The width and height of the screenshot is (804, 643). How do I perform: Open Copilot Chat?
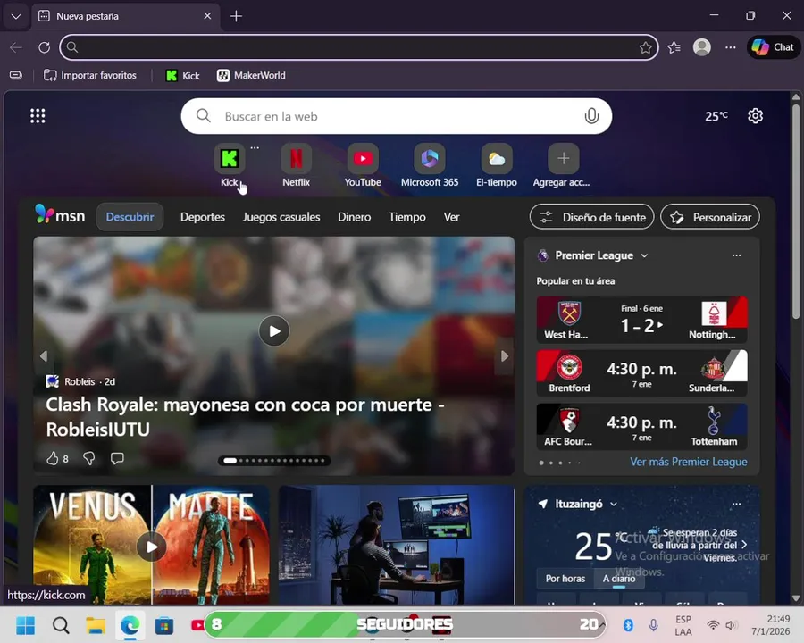(774, 47)
